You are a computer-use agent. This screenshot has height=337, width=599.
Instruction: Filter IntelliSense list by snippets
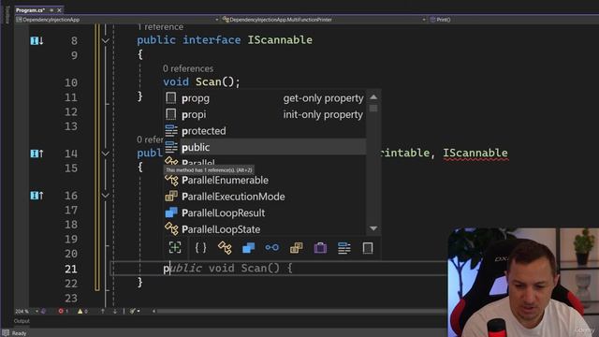pos(368,247)
